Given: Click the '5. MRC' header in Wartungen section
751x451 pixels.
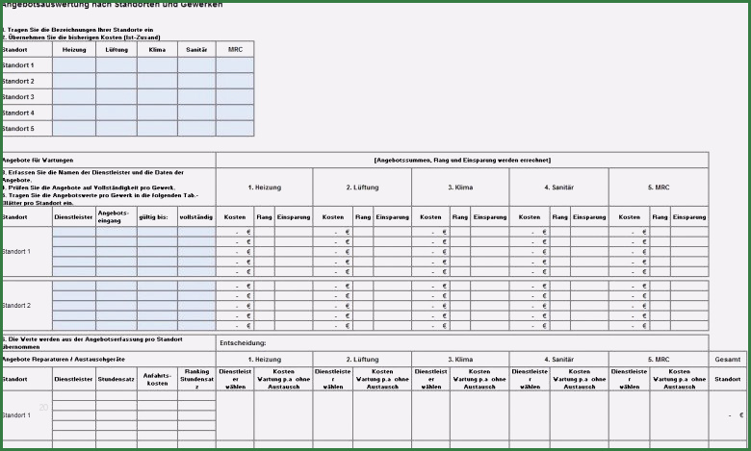Looking at the screenshot, I should pyautogui.click(x=658, y=187).
